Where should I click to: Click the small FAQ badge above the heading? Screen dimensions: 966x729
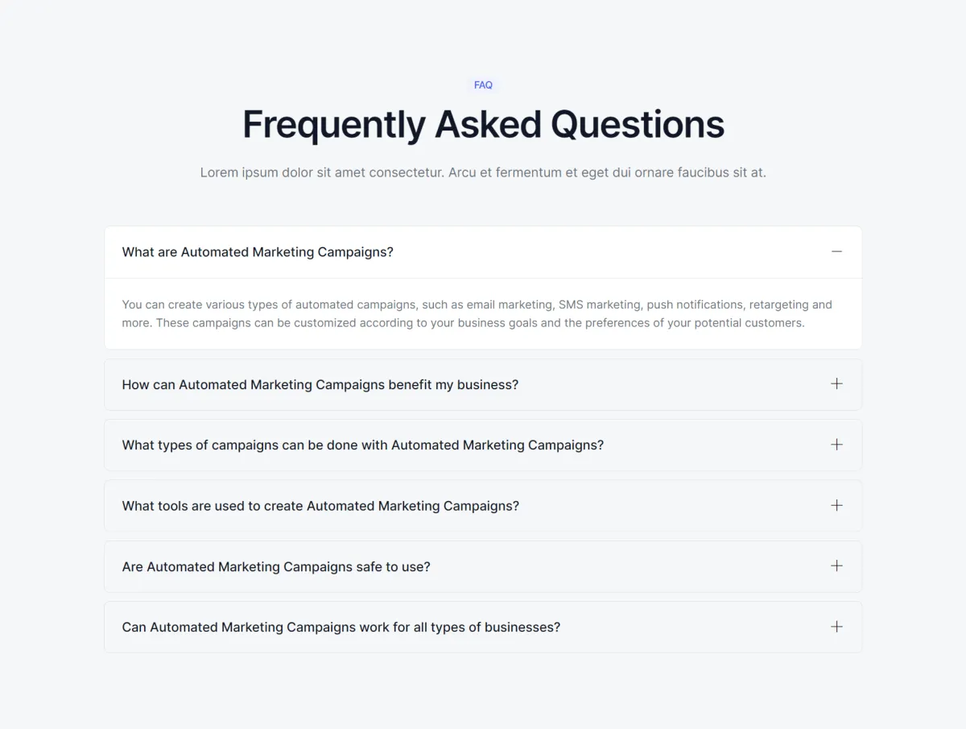(483, 85)
